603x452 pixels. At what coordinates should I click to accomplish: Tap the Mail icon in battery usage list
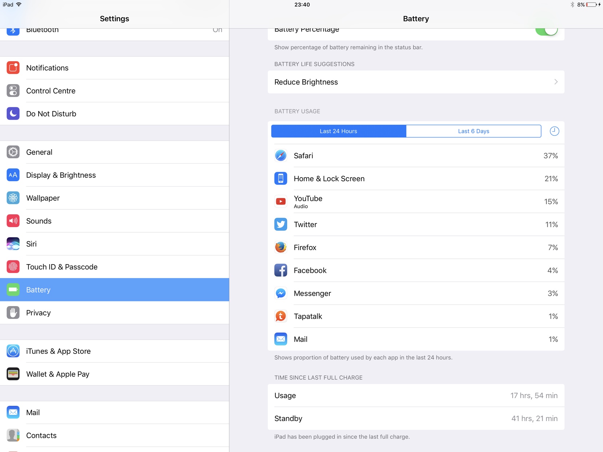[x=281, y=339]
